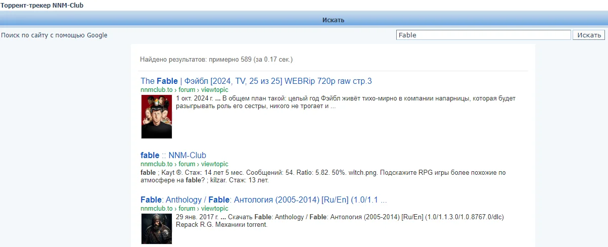Screen dimensions: 608x247
Task: Open The Fable 2024 TV WEBRip result
Action: pos(256,81)
